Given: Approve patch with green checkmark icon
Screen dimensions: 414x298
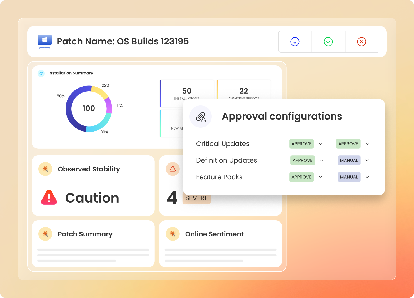Looking at the screenshot, I should [328, 42].
